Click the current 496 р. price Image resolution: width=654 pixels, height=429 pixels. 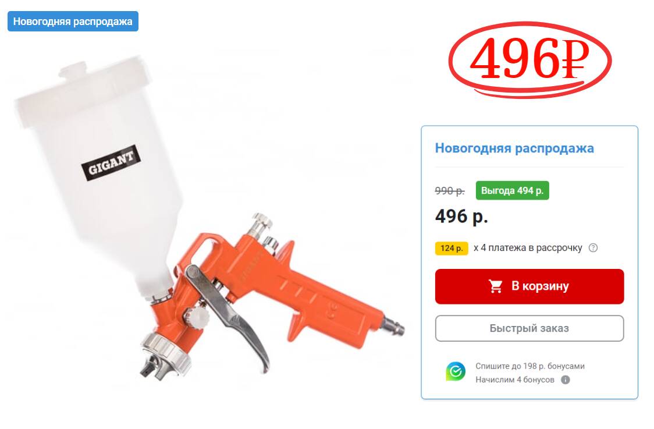[461, 216]
